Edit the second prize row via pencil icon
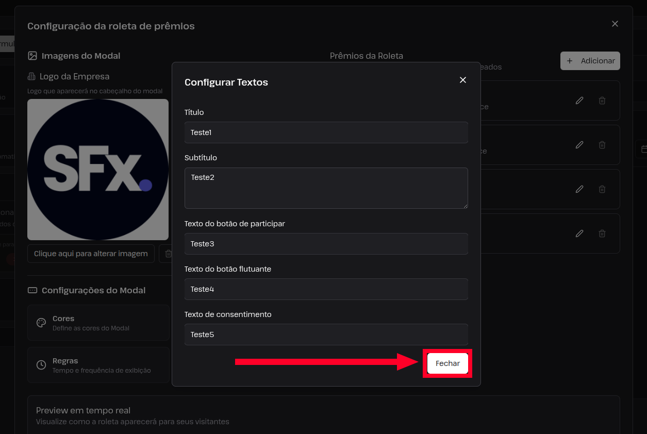 [579, 145]
